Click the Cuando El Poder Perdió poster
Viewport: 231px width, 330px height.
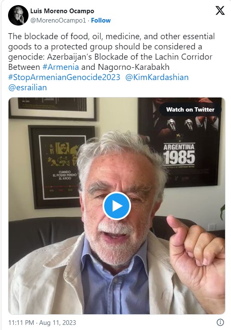pyautogui.click(x=61, y=167)
